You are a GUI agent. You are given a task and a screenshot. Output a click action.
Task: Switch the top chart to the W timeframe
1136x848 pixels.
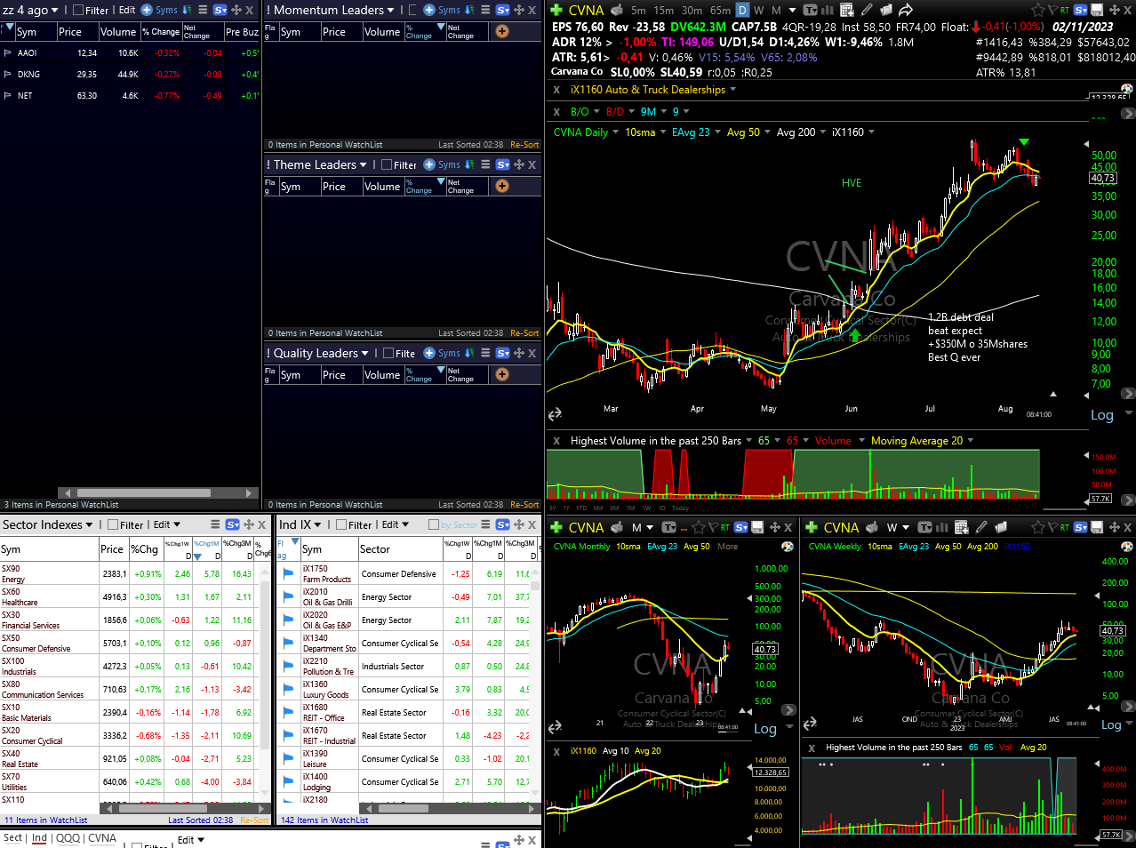[759, 11]
